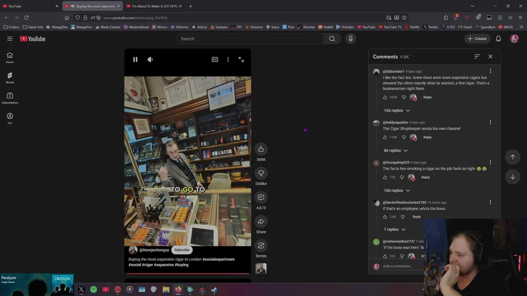Screen dimensions: 527x296
Task: Open the #socialexperiment hashtag
Action: coord(219,259)
